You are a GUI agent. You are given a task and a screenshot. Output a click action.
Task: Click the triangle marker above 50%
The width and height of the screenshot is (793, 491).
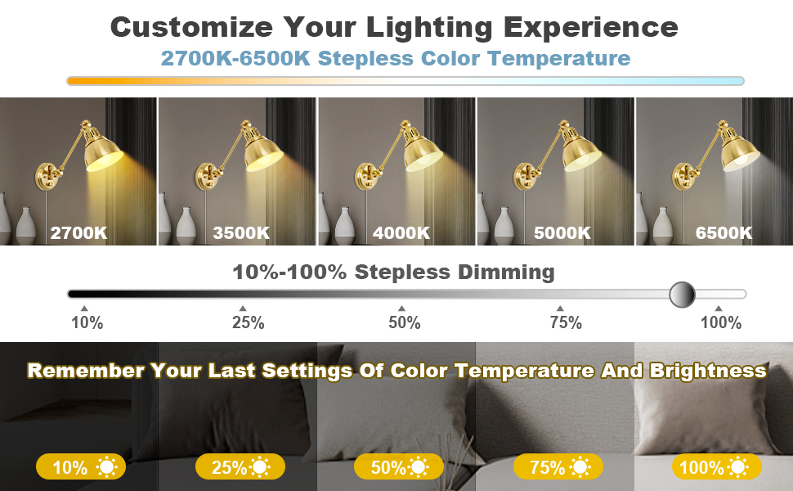point(401,309)
